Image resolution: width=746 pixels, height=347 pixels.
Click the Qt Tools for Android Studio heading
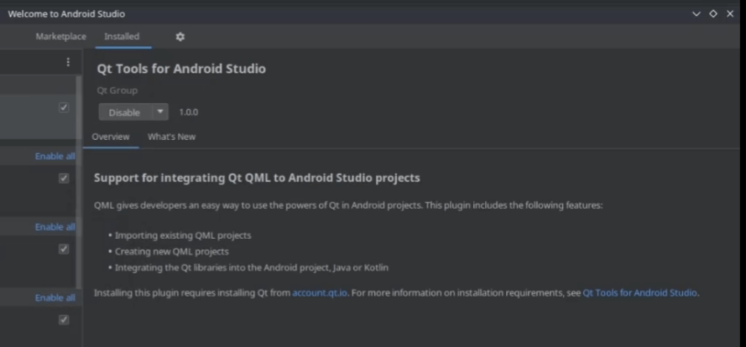(181, 69)
